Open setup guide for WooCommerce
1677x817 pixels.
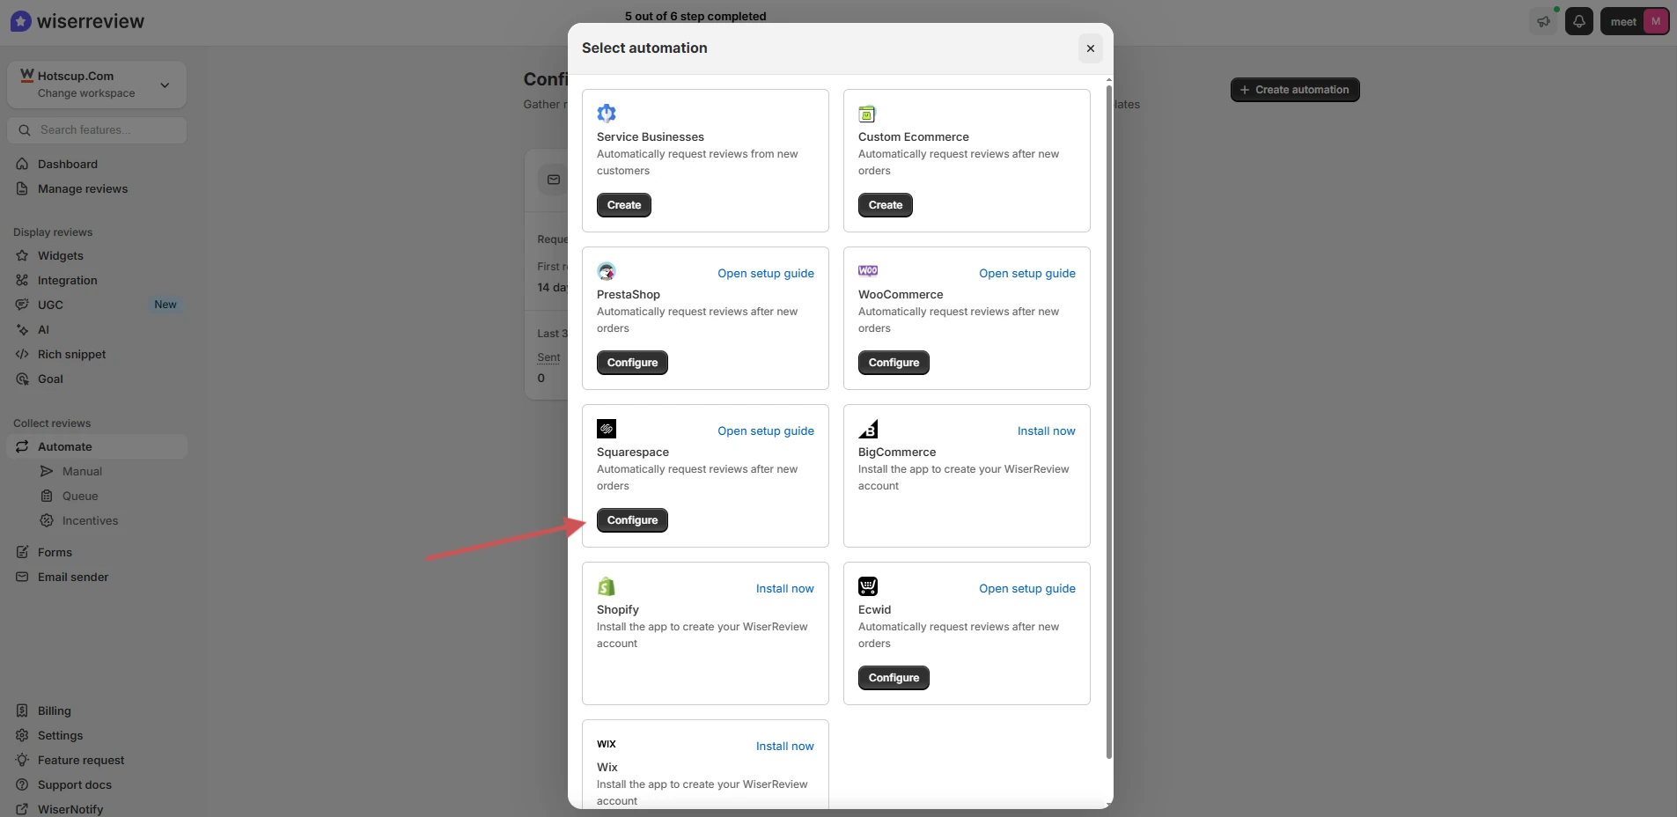coord(1027,273)
